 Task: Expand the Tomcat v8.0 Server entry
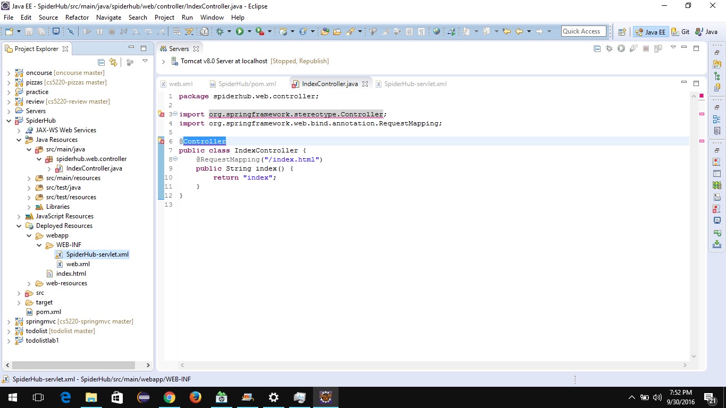164,62
